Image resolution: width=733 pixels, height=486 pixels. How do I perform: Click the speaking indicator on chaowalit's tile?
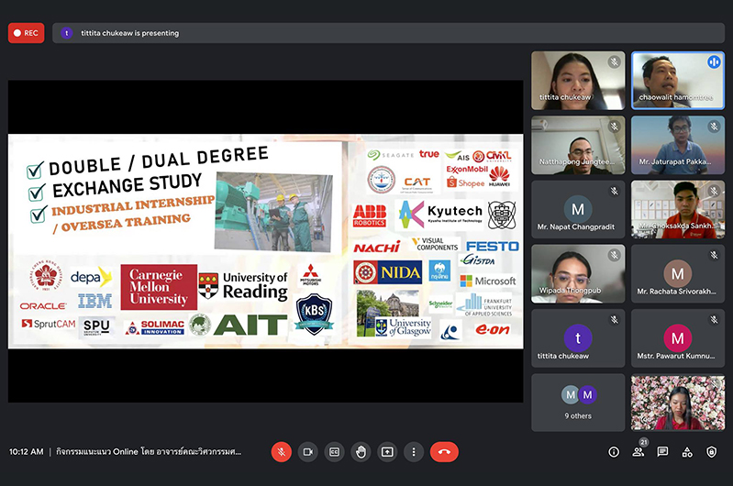click(x=714, y=61)
